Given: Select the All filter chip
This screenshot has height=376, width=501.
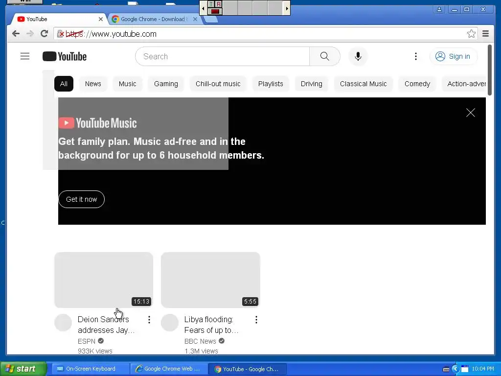Looking at the screenshot, I should coord(64,84).
